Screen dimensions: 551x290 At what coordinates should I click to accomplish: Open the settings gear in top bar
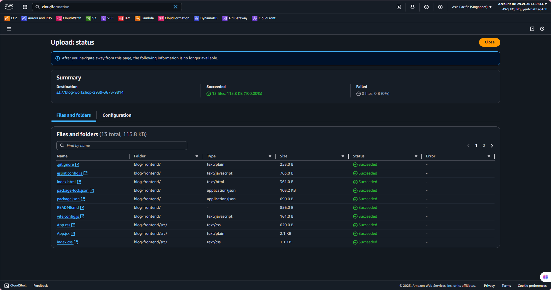point(440,7)
